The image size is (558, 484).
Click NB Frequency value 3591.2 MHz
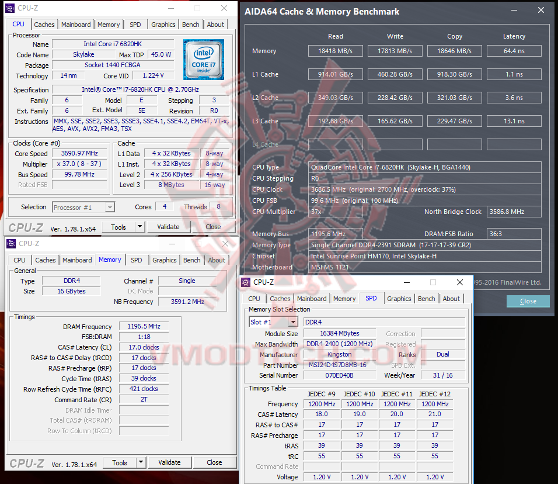tap(187, 302)
